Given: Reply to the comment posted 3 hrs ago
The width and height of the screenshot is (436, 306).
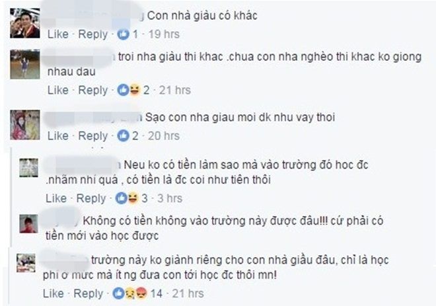Looking at the screenshot, I should [91, 198].
